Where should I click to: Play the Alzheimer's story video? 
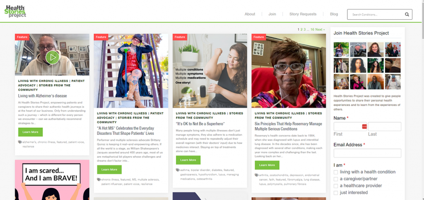(x=52, y=57)
